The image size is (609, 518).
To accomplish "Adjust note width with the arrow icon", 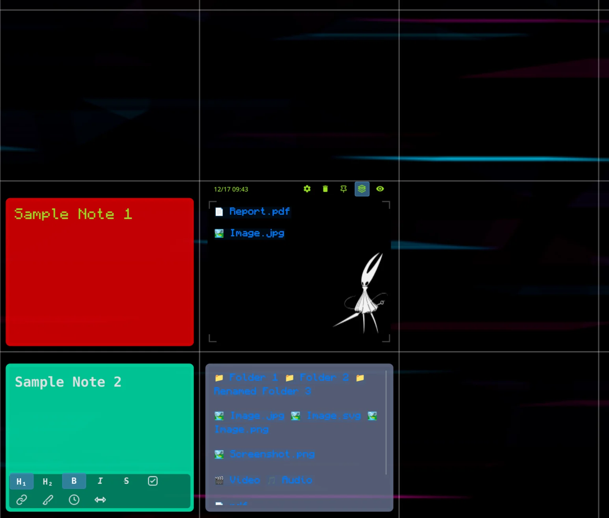I will coord(100,500).
